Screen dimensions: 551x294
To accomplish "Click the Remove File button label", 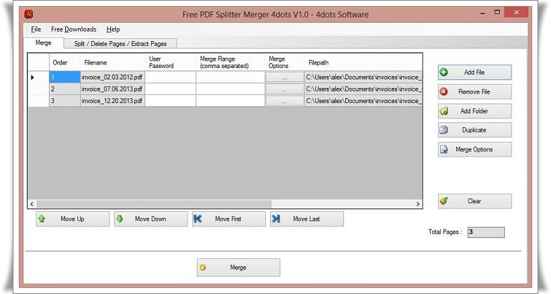I will point(474,91).
